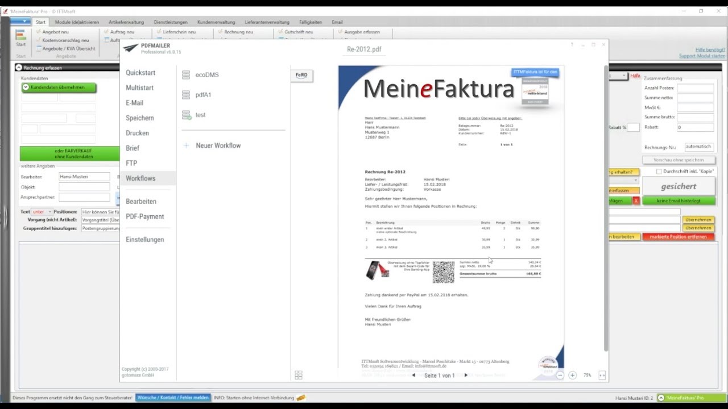Open the E-Mail section
Image resolution: width=728 pixels, height=409 pixels.
[134, 103]
